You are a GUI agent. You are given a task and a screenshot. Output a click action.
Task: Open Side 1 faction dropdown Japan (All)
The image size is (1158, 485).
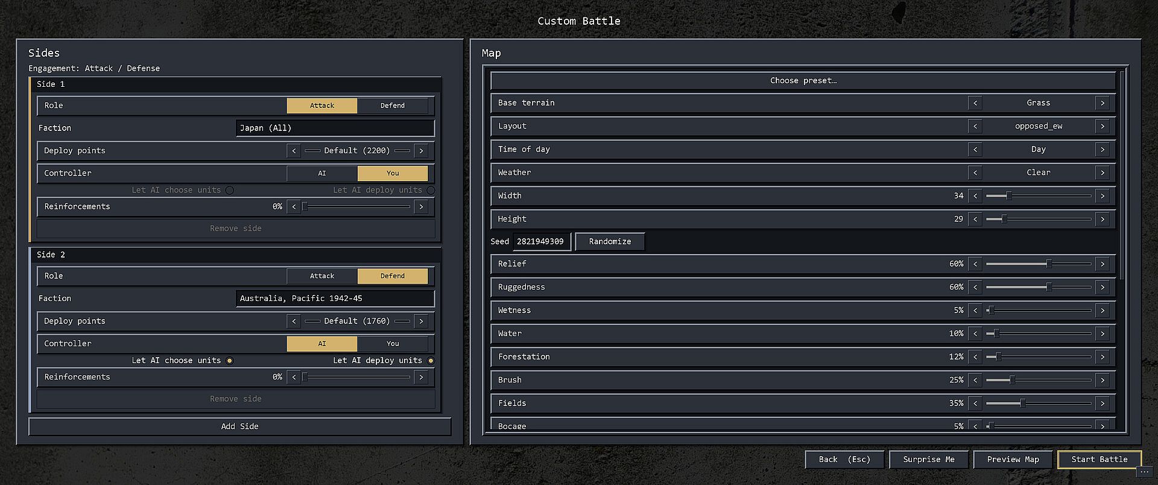(335, 128)
